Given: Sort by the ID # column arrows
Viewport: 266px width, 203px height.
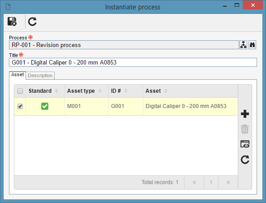Looking at the screenshot, I should (126, 91).
